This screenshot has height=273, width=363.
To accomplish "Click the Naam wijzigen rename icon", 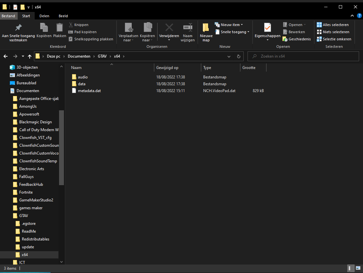I will 188,28.
